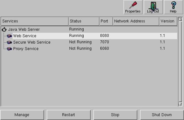The width and height of the screenshot is (184, 120).
Task: Click the port value 6060
Action: tap(105, 48)
